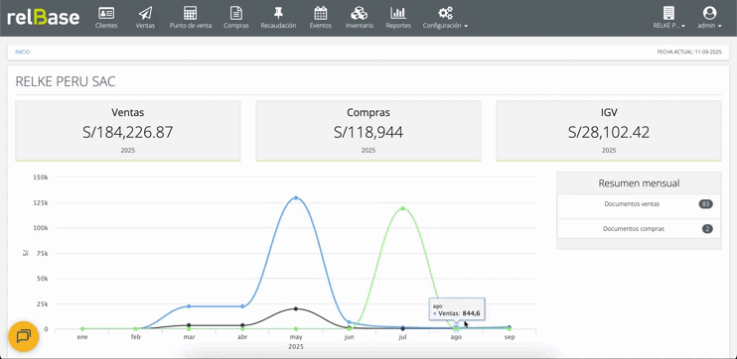
Task: Click the 2025 label below the chart
Action: 296,347
